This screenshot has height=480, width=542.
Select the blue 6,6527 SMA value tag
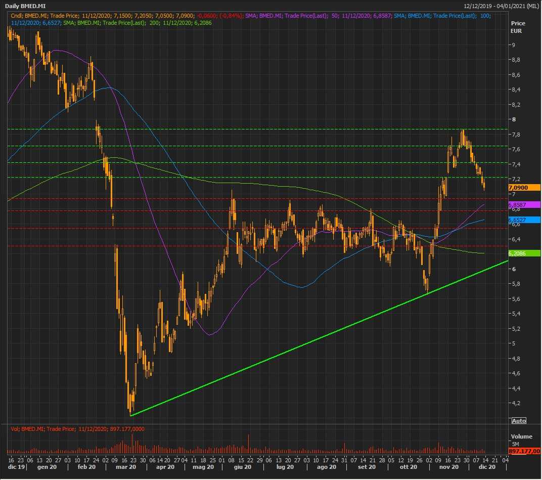[x=524, y=220]
